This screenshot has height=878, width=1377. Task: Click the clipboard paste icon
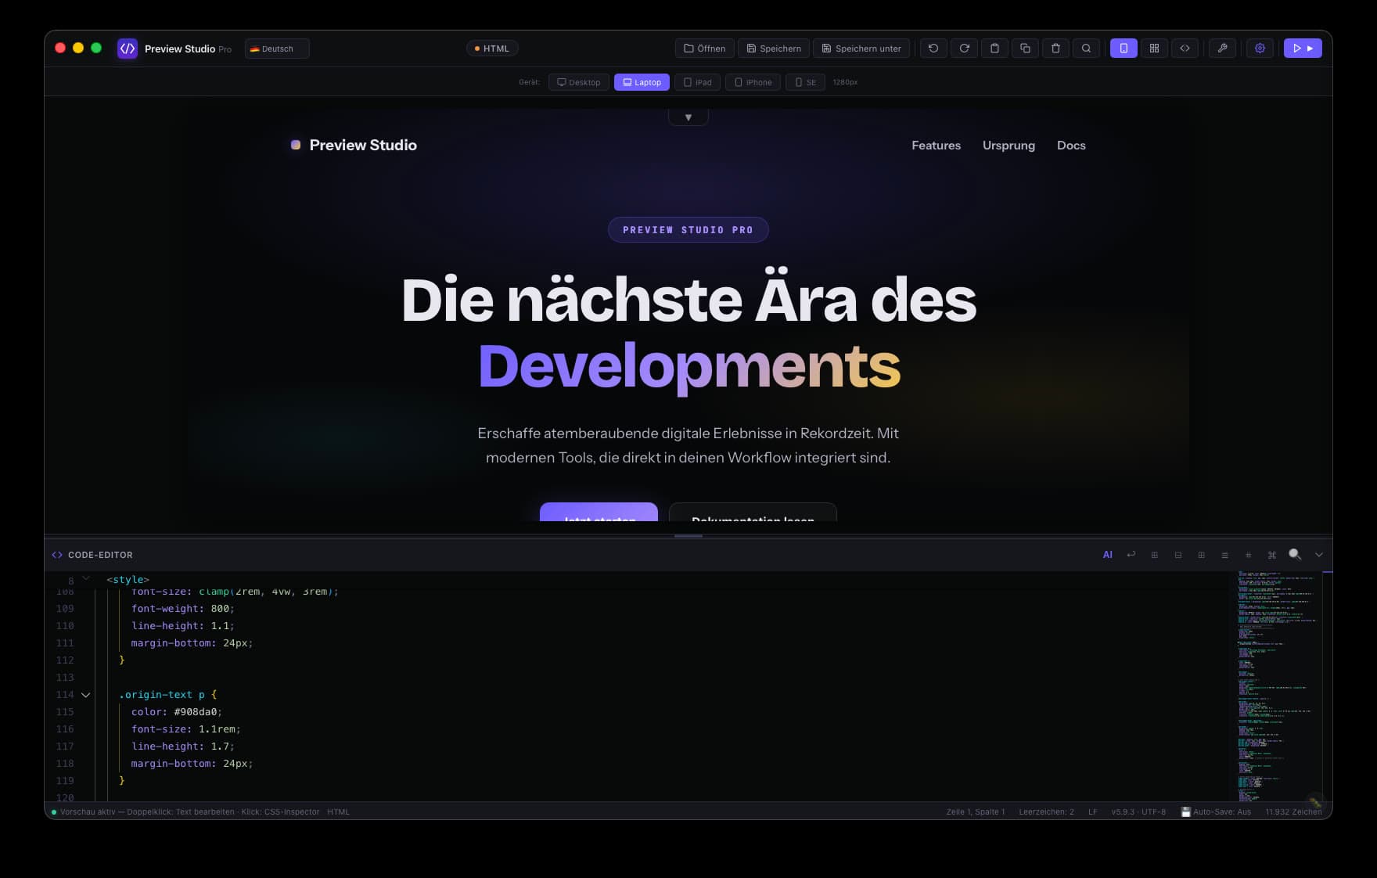pos(994,49)
